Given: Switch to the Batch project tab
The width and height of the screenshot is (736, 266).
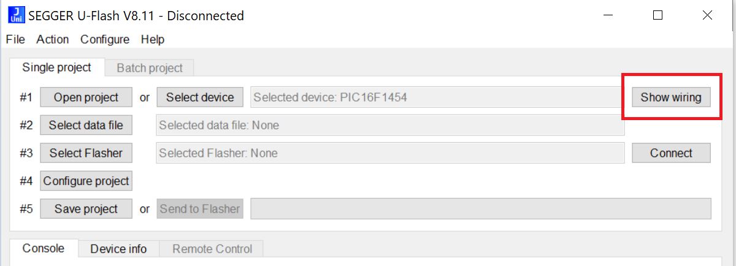Looking at the screenshot, I should [150, 68].
